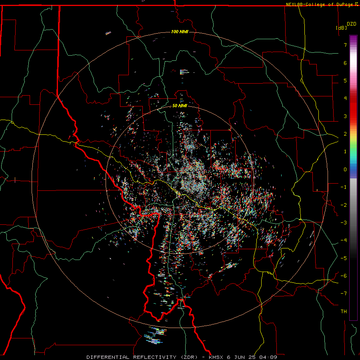Viewport: 360px width, 360px height.
Task: Click the 4 value on color scale
Action: click(345, 98)
